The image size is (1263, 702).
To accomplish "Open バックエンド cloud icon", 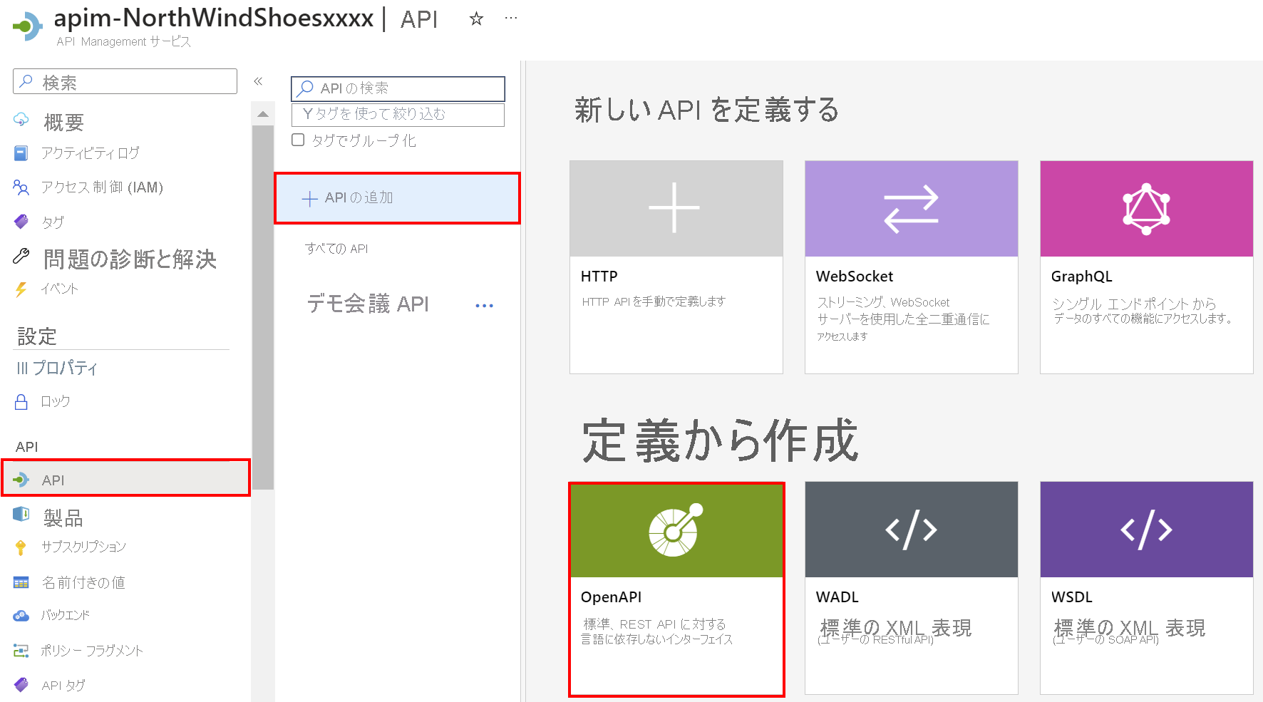I will coord(21,616).
